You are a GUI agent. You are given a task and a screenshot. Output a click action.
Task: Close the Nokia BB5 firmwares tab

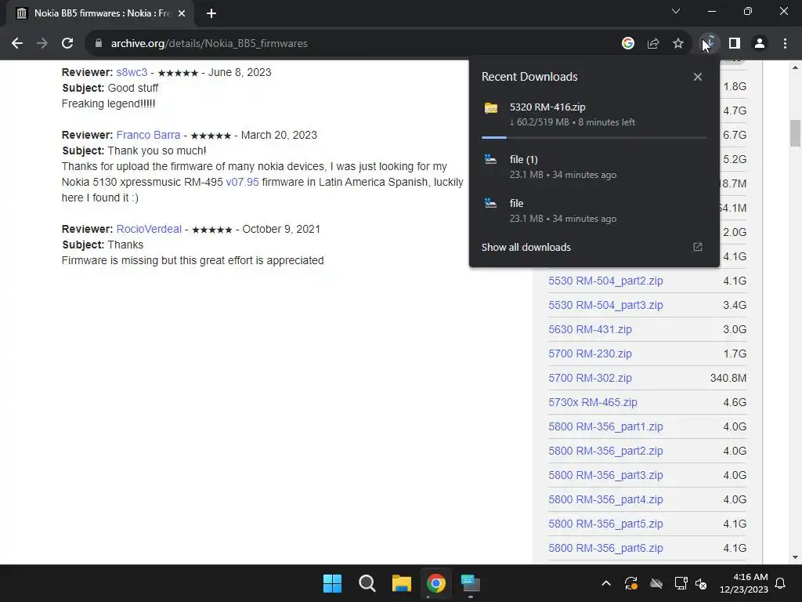pyautogui.click(x=182, y=13)
